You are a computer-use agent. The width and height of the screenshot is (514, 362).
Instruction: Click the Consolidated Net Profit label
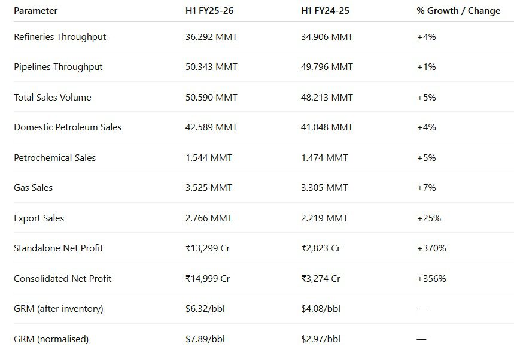click(x=62, y=279)
